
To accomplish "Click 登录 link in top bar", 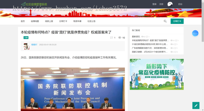I will (x=155, y=4).
